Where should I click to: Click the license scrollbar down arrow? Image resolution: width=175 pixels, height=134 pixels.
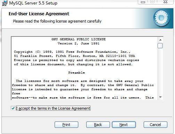click(x=160, y=97)
